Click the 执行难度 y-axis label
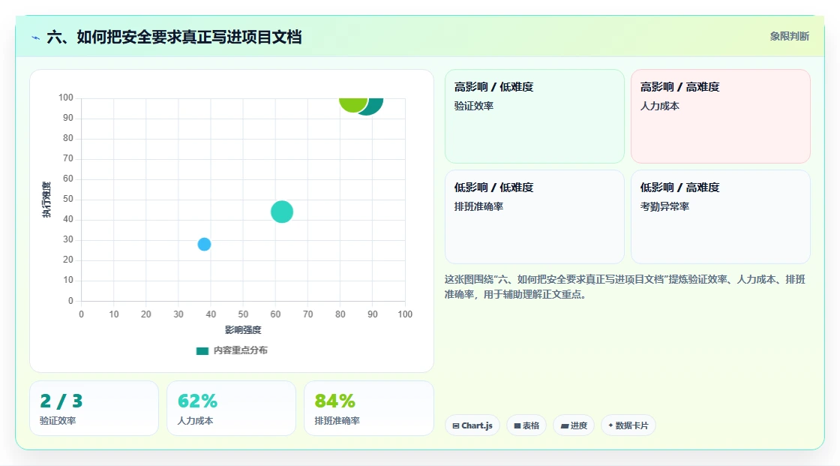 point(46,200)
